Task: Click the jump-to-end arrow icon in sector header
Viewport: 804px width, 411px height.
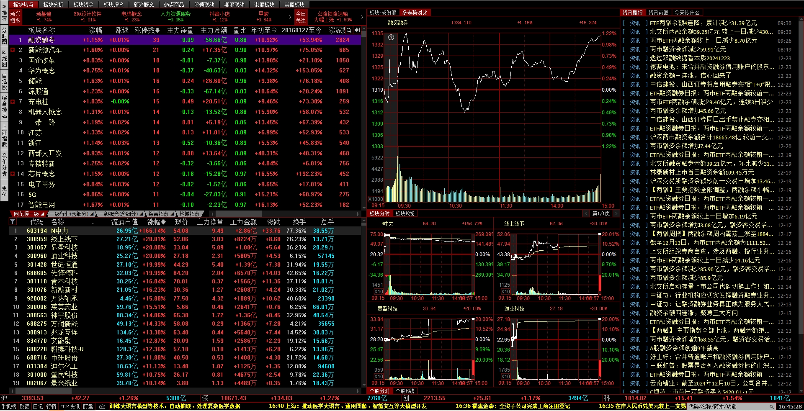Action: tap(357, 30)
